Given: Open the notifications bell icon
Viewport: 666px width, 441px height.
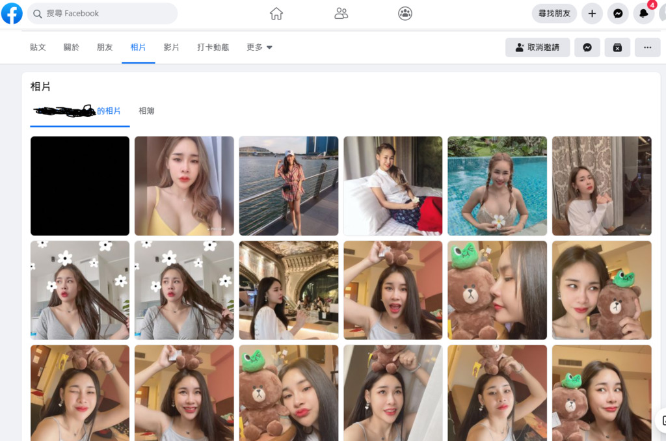Looking at the screenshot, I should tap(644, 14).
